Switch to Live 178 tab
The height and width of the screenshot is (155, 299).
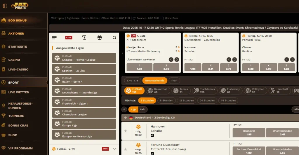point(133,81)
